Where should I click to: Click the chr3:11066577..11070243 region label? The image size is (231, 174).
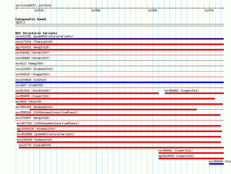(33, 5)
